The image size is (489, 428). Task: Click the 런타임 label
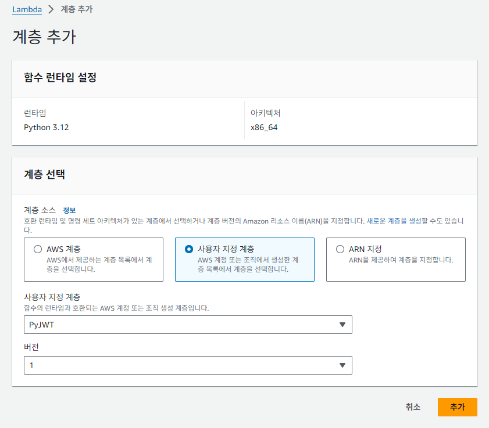coord(35,113)
